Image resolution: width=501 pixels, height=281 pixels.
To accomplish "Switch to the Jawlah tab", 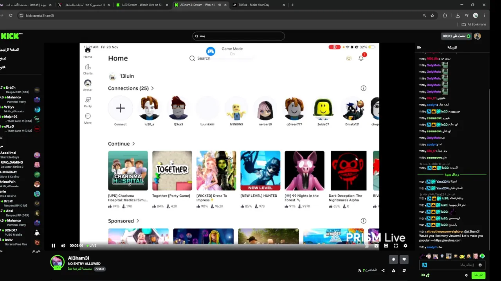I will (x=26, y=5).
